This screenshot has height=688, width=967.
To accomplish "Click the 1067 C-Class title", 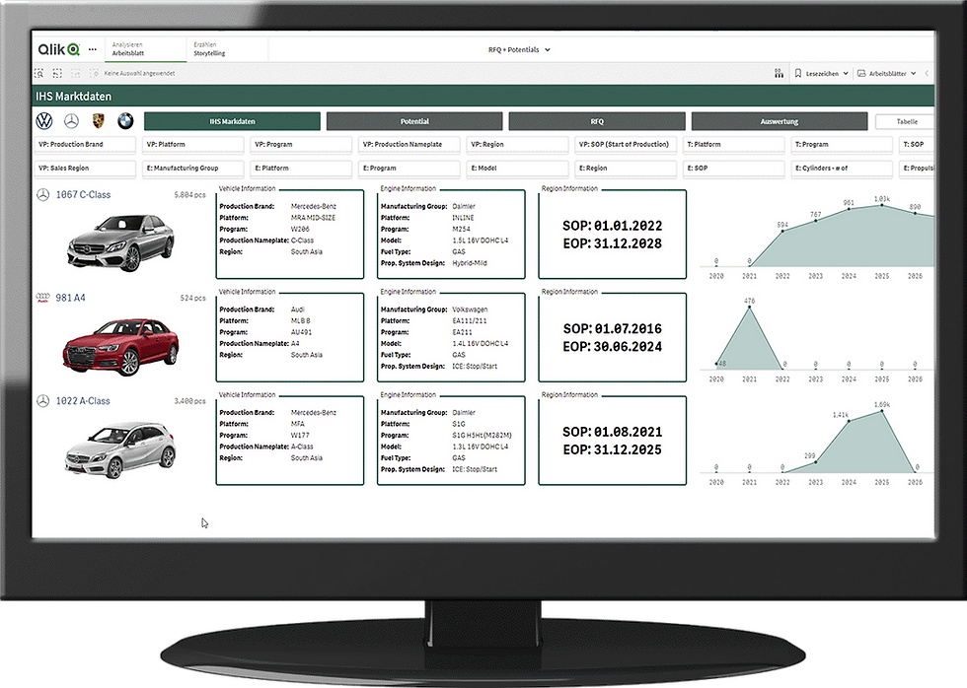I will [83, 194].
